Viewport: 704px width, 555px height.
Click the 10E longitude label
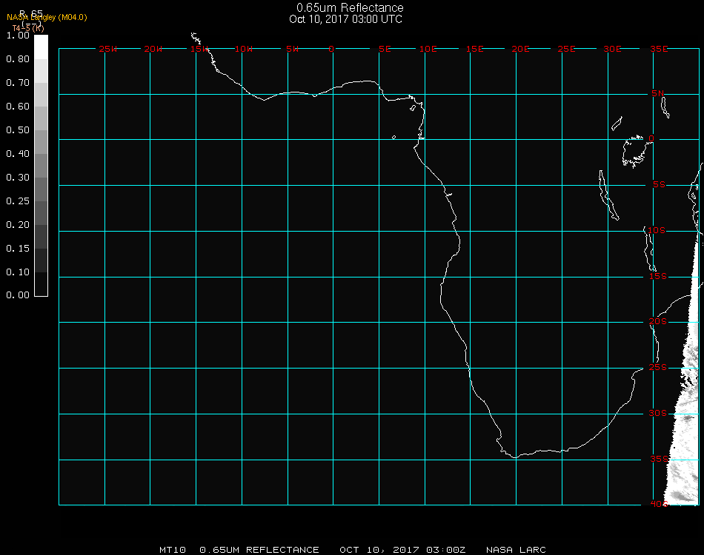pos(428,49)
